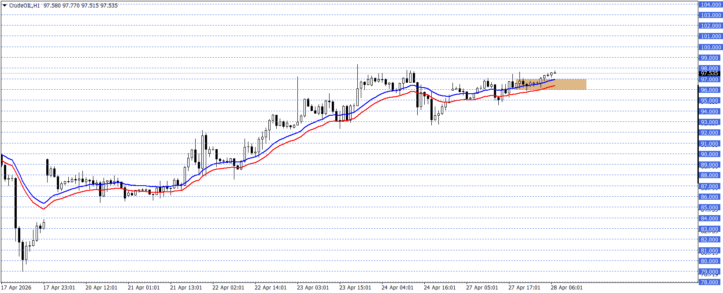This screenshot has width=723, height=293.
Task: Click the 22 Apr 02:01 time label
Action: [x=228, y=288]
